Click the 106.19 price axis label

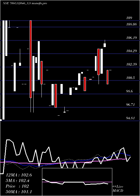(x=131, y=38)
